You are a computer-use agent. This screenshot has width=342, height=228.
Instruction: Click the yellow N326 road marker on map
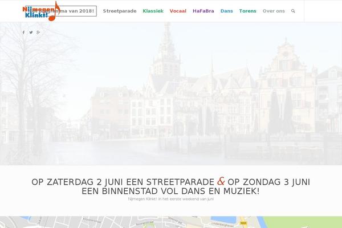tap(245, 218)
